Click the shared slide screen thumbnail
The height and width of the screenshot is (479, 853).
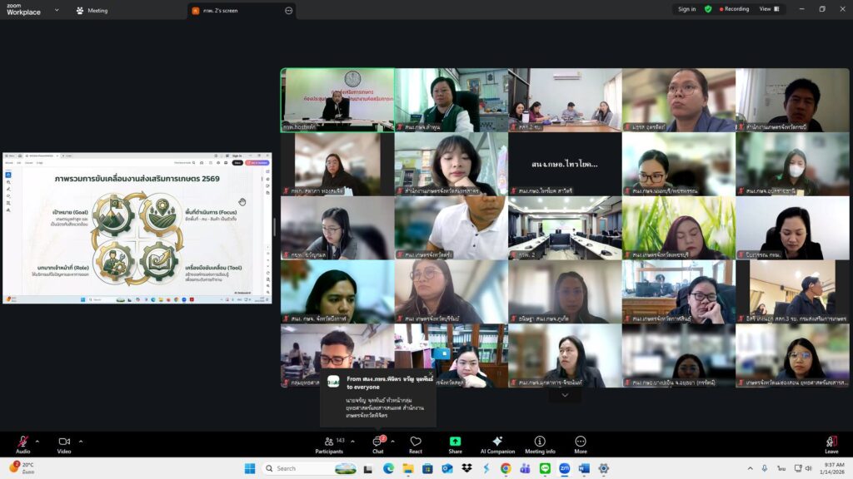coord(137,227)
